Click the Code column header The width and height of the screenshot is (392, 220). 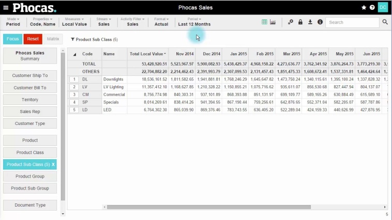click(87, 54)
